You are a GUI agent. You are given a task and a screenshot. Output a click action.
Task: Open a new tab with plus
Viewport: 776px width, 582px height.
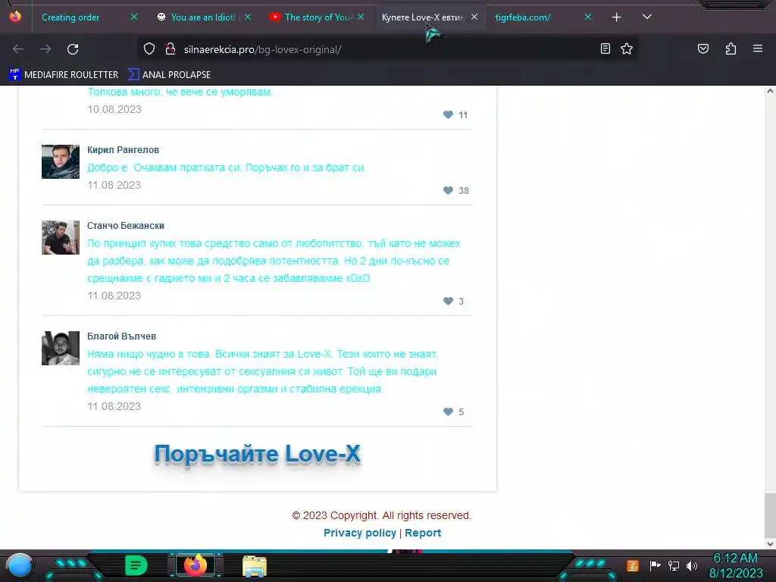(x=617, y=17)
